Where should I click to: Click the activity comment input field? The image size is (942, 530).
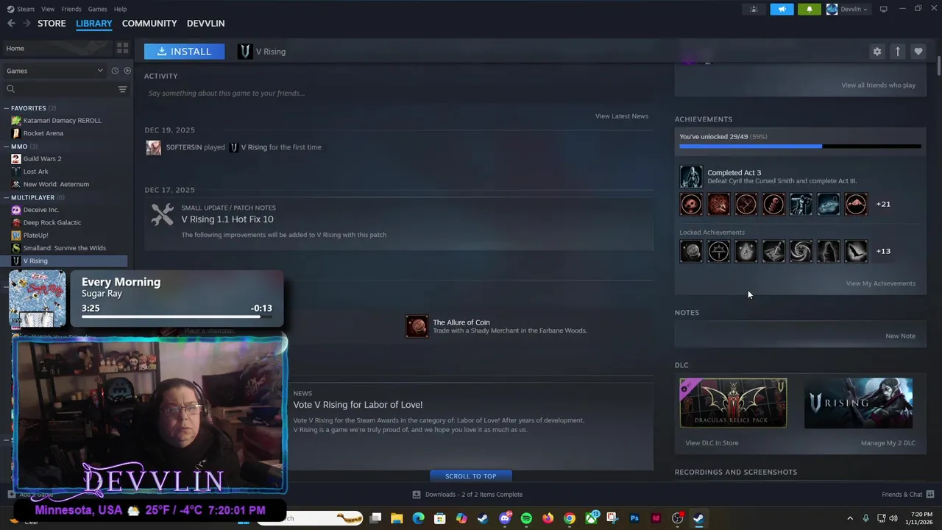[397, 93]
